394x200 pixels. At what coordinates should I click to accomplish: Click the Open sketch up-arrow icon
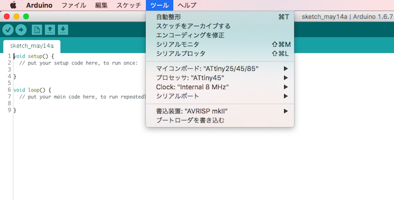coord(50,30)
